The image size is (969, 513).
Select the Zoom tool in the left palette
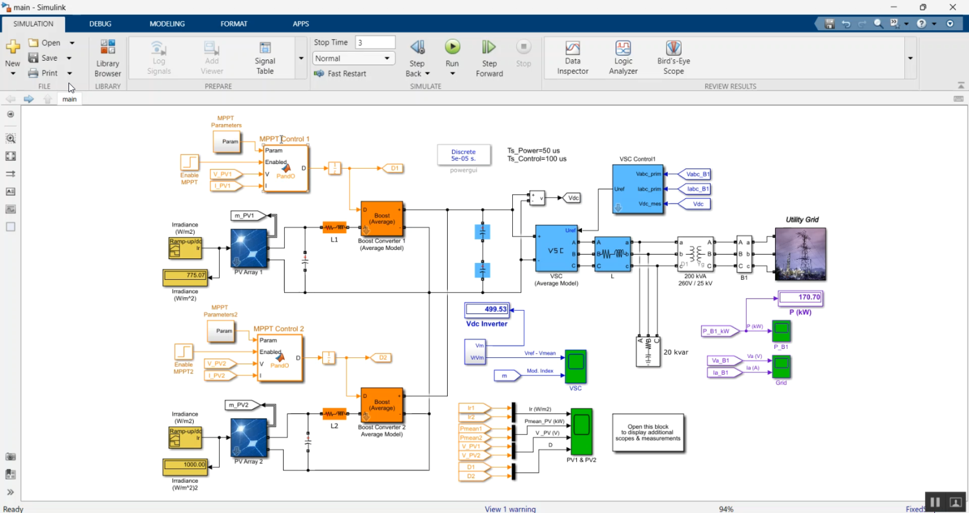coord(10,138)
